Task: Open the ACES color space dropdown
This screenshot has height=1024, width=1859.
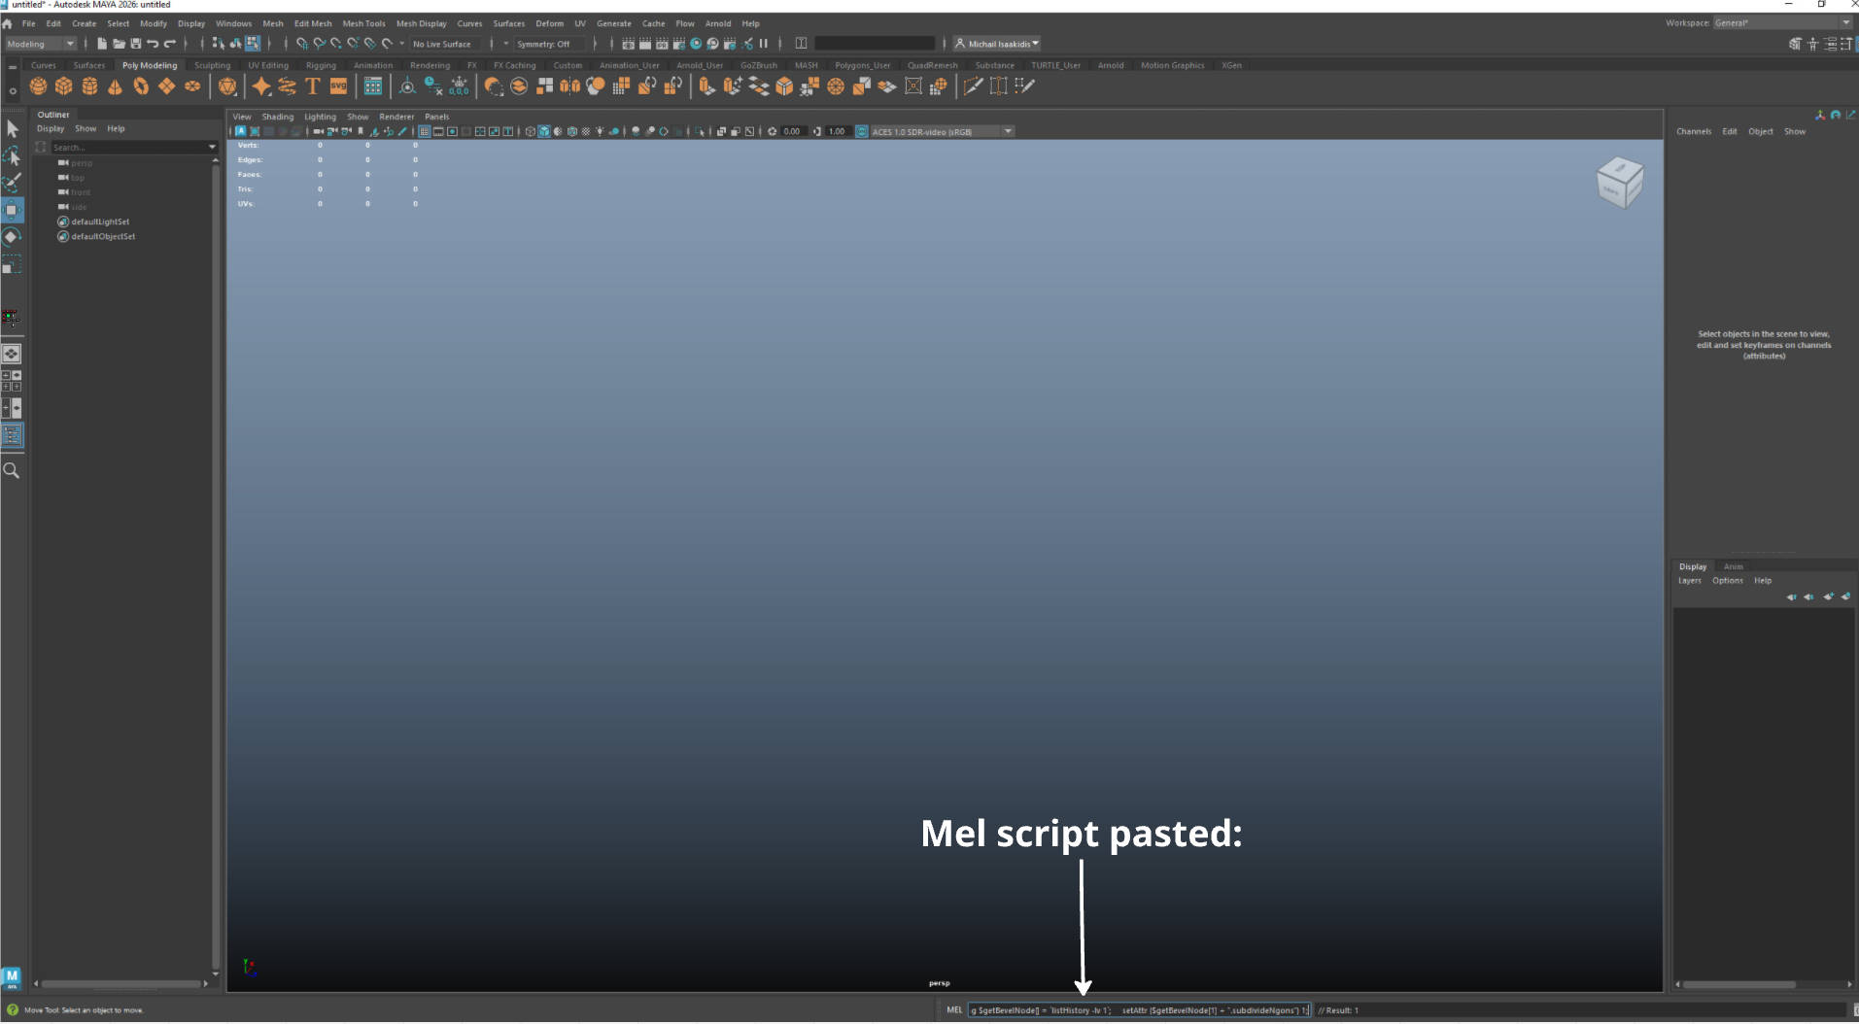Action: tap(1008, 131)
